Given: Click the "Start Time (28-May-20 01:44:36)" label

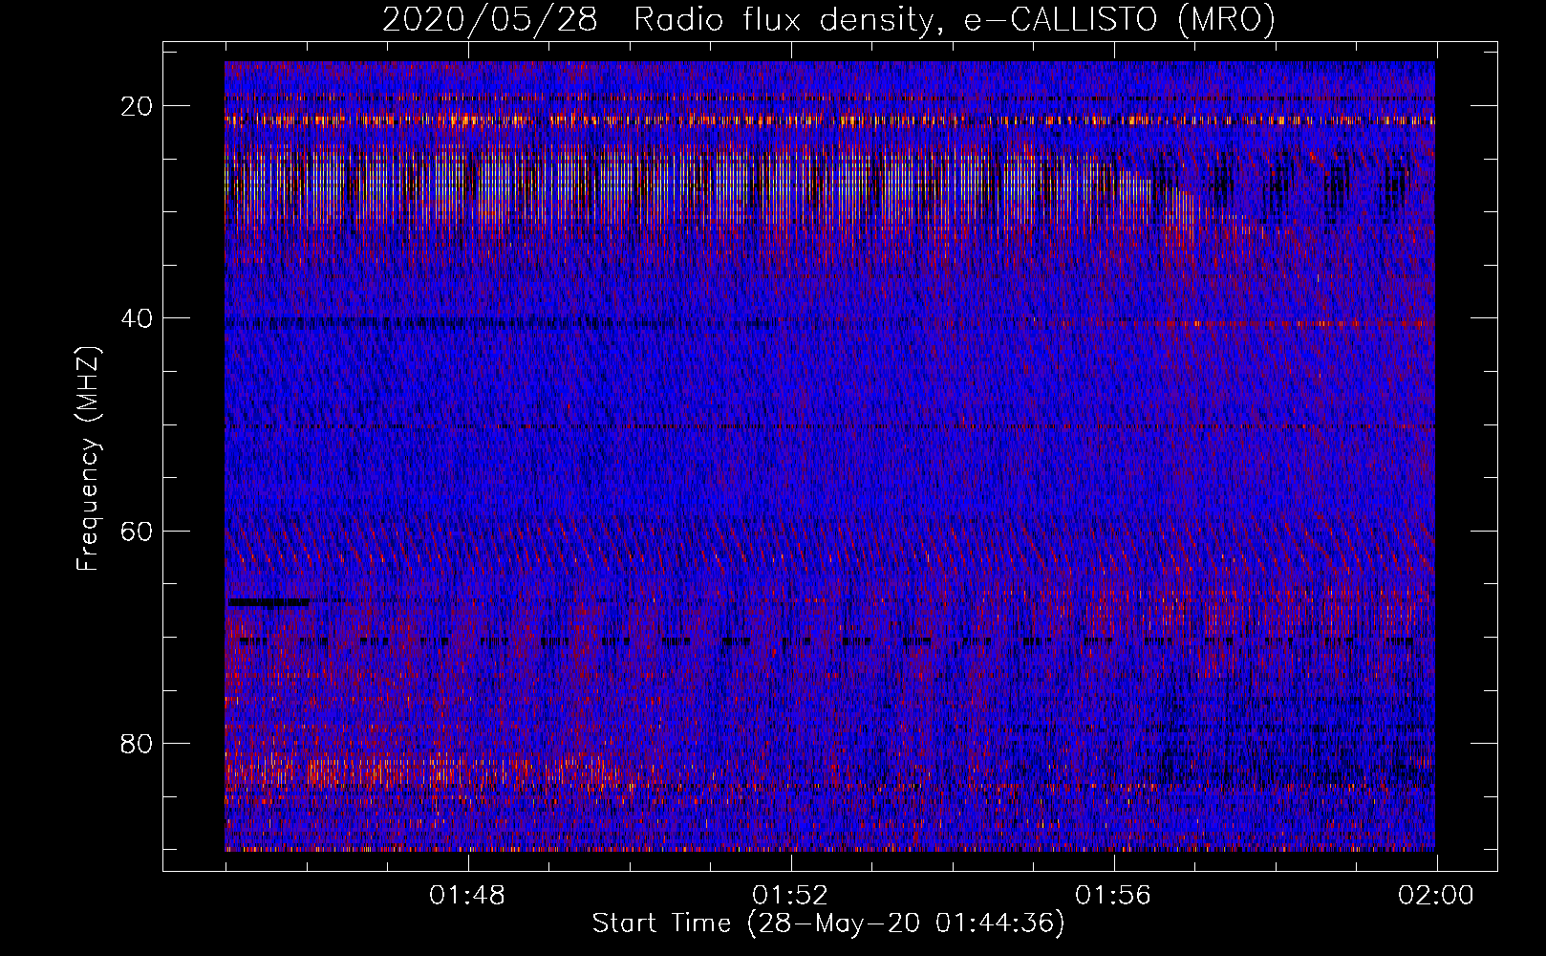Looking at the screenshot, I should pyautogui.click(x=828, y=923).
